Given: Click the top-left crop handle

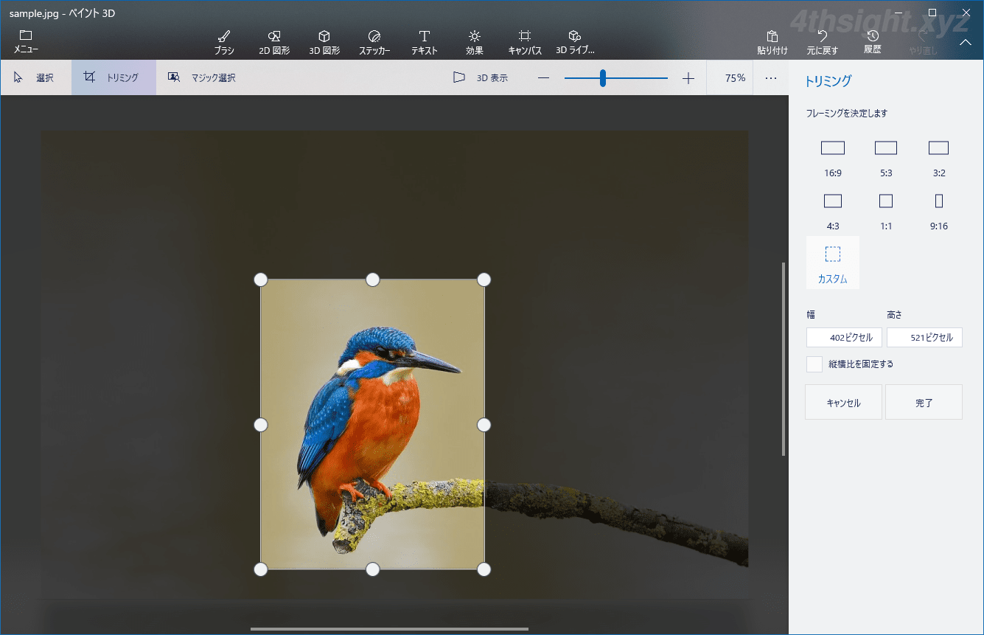Looking at the screenshot, I should (x=261, y=280).
